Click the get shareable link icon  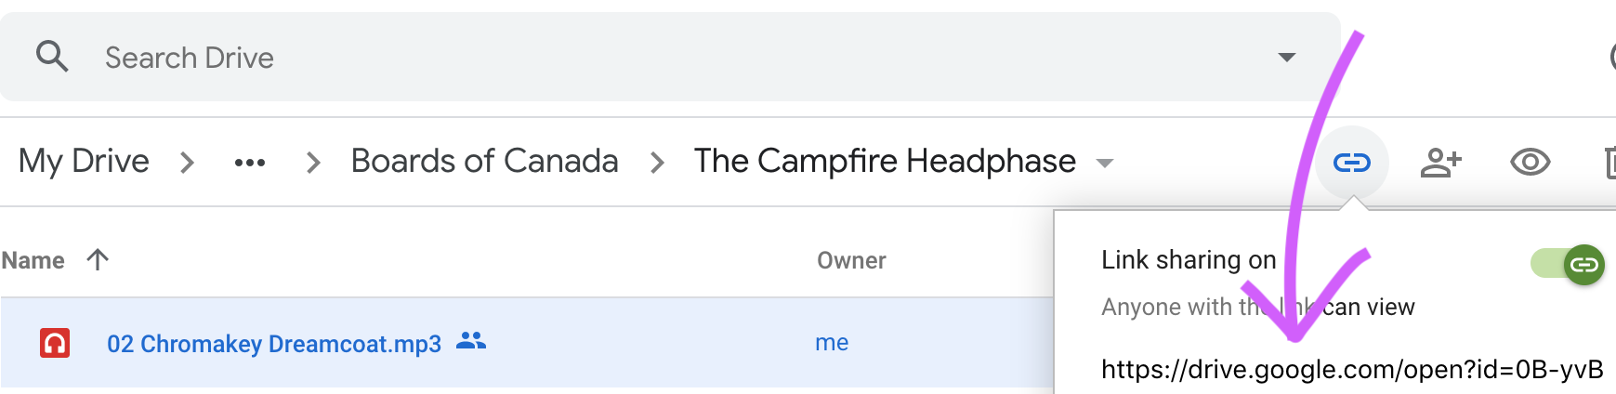[x=1351, y=163]
